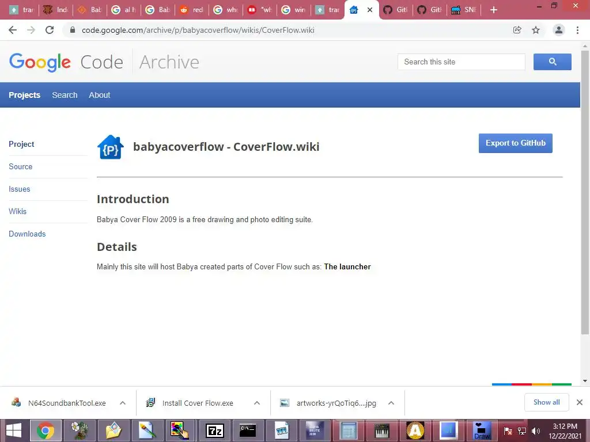Screen dimensions: 590x442
Task: Open the paint palette hand taskbar app
Action: point(180,430)
